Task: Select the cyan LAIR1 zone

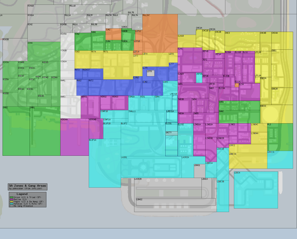Action: [151, 167]
